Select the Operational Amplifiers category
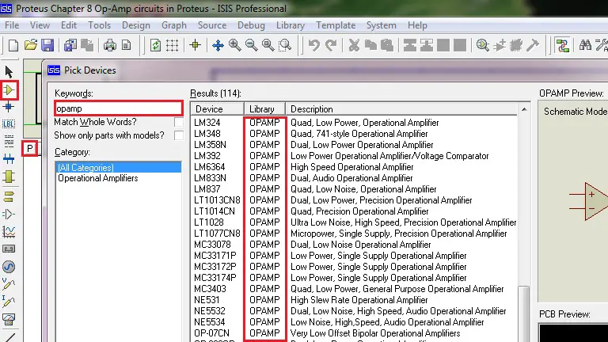This screenshot has width=608, height=342. click(97, 178)
